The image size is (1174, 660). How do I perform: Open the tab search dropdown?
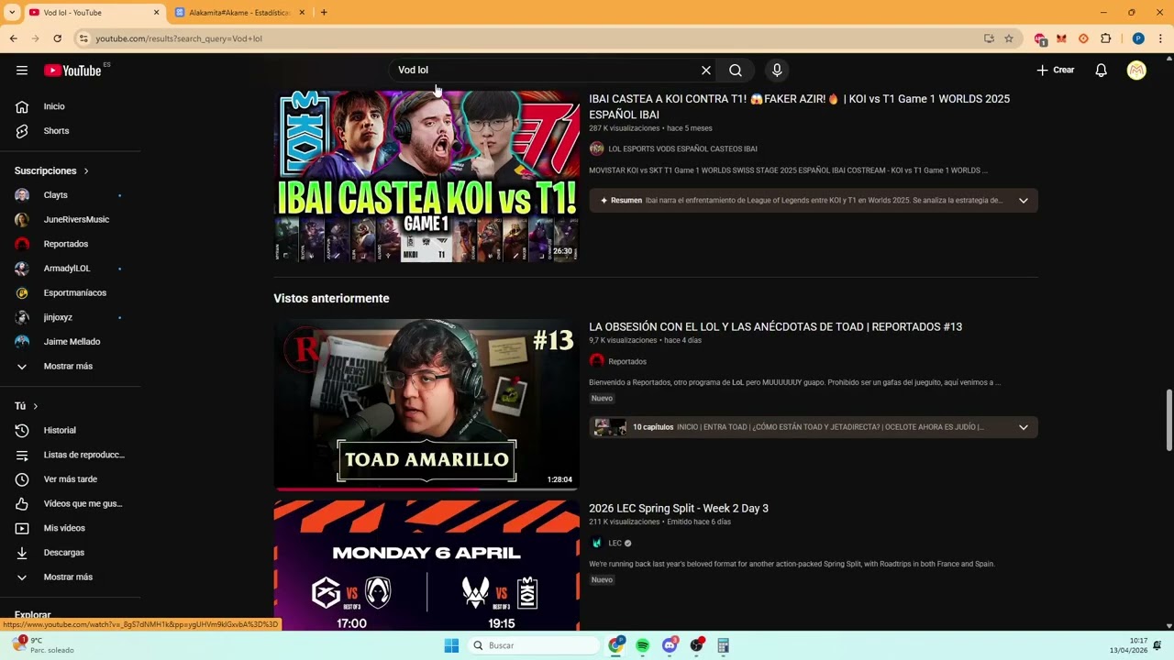pos(12,13)
